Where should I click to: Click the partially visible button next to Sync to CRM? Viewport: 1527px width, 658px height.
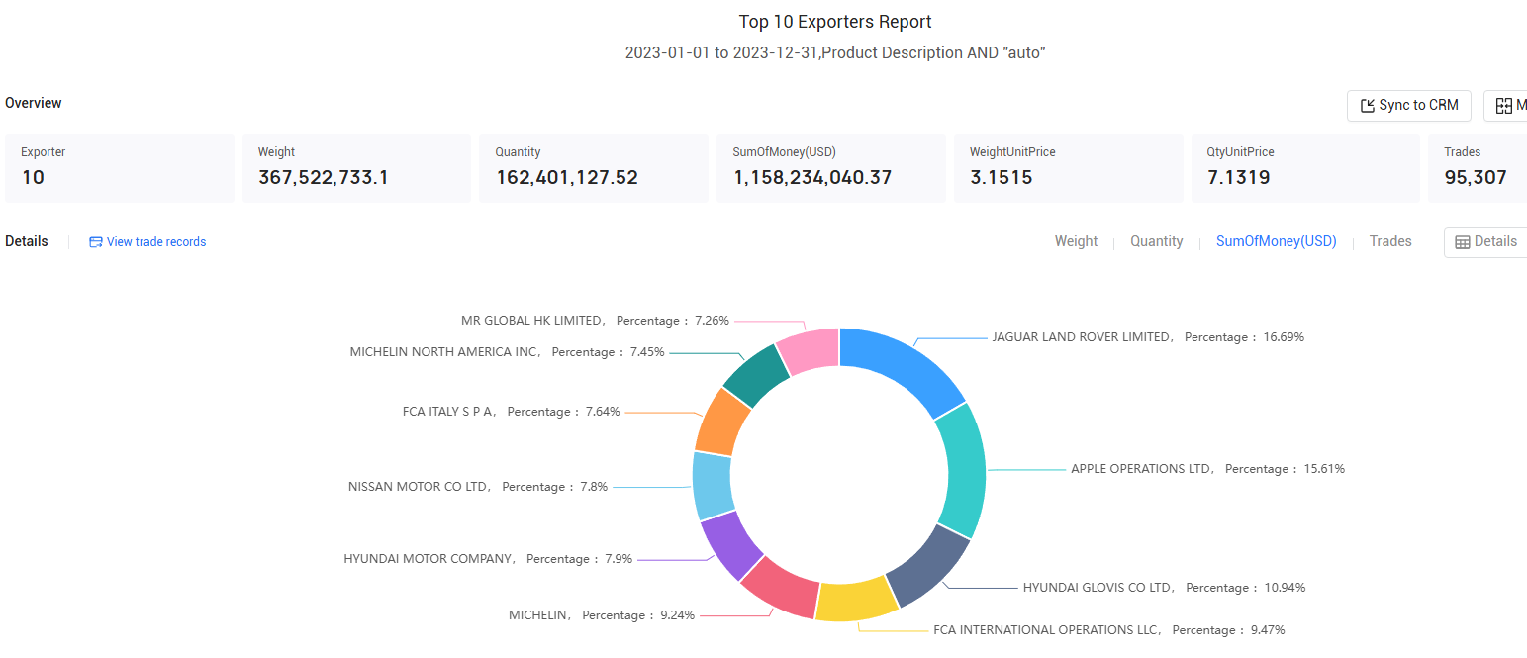1505,106
